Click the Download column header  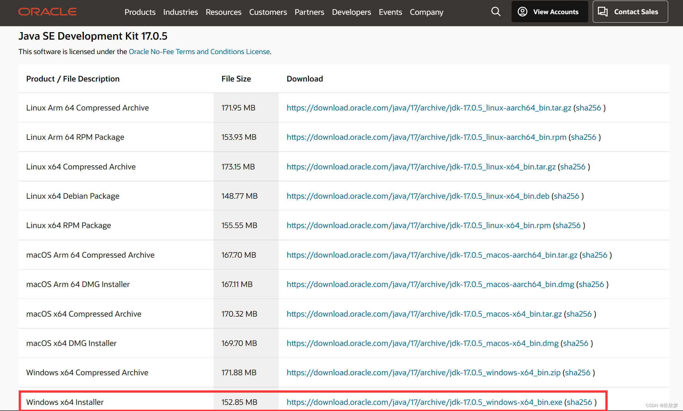coord(305,79)
